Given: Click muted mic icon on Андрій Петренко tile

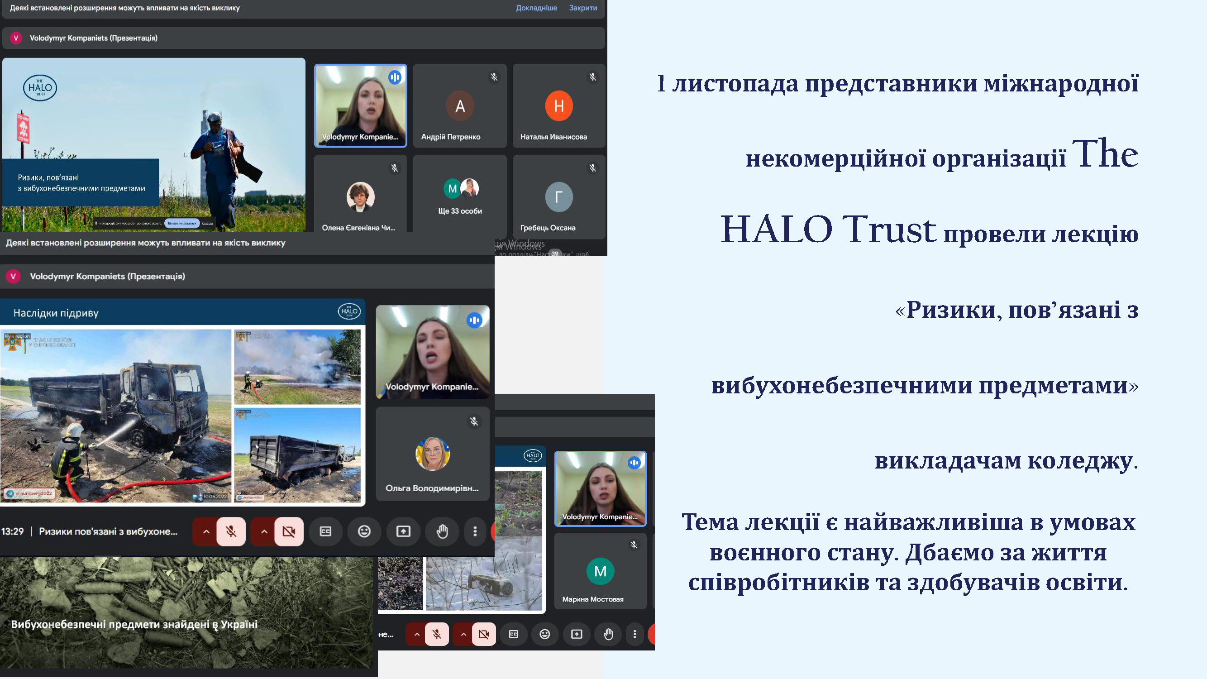Looking at the screenshot, I should click(494, 77).
